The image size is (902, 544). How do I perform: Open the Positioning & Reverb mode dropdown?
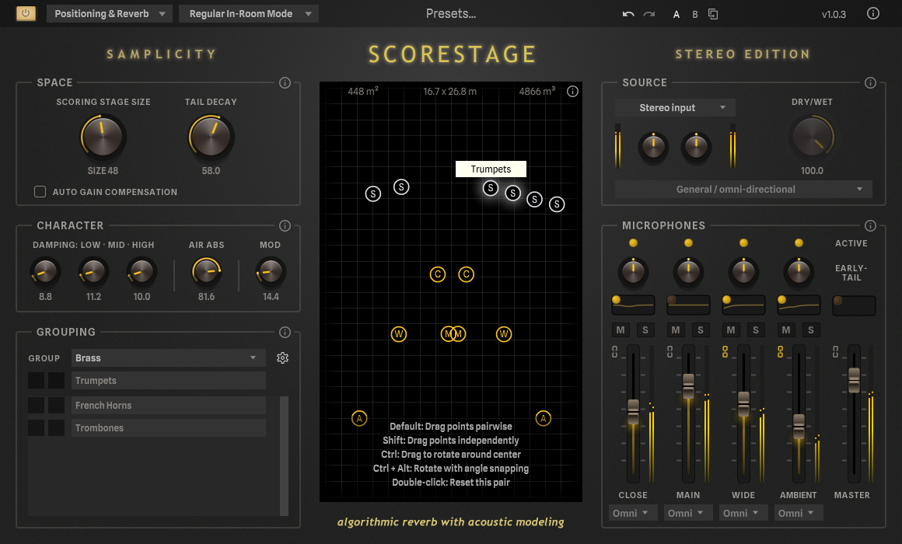click(x=110, y=14)
